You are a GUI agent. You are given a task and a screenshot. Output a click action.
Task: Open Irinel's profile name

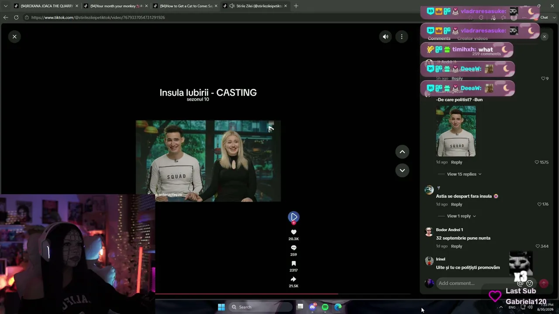coord(440,259)
